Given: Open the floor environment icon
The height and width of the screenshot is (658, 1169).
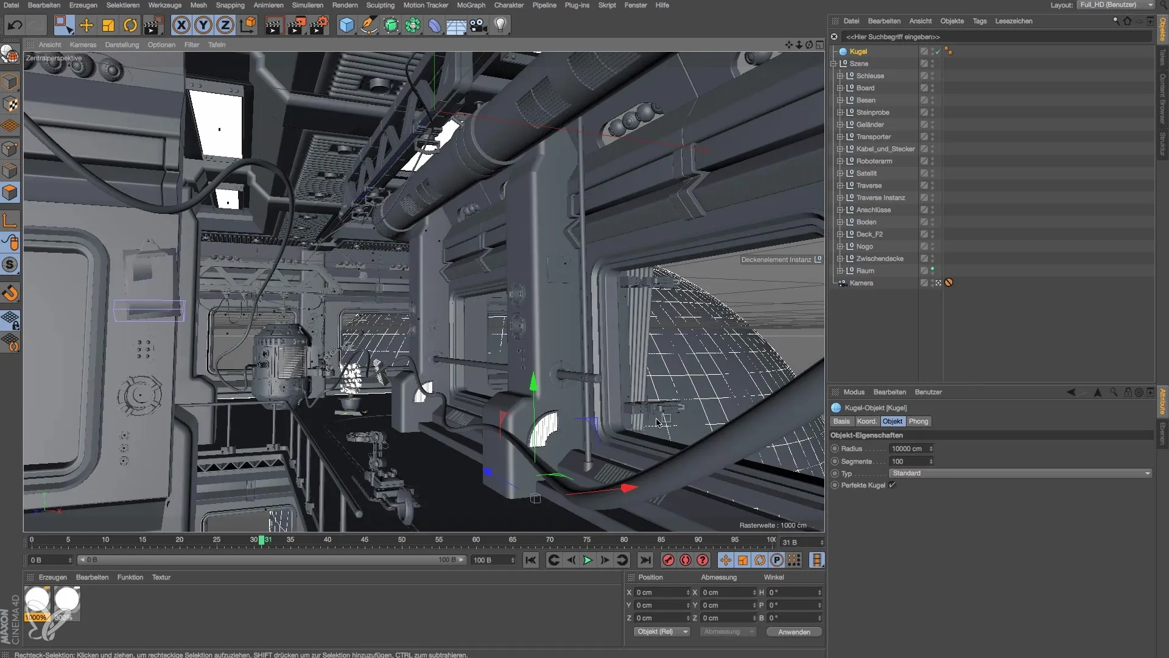Looking at the screenshot, I should 457,25.
